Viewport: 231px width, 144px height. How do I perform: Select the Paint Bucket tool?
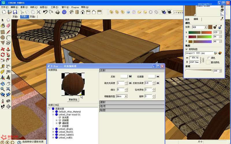point(3,26)
